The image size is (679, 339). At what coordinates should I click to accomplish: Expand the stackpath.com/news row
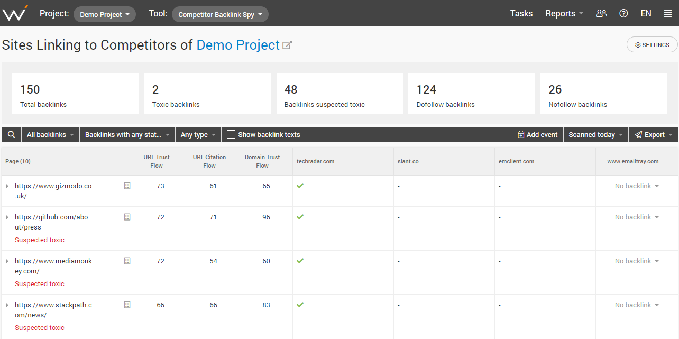coord(7,305)
